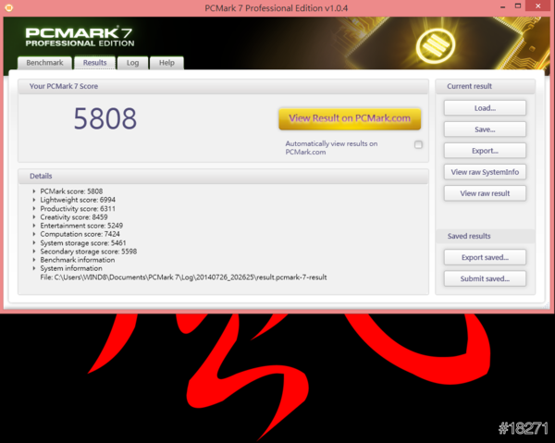The width and height of the screenshot is (555, 443).
Task: Expand the Productivity score: 6311 row
Action: tap(34, 209)
